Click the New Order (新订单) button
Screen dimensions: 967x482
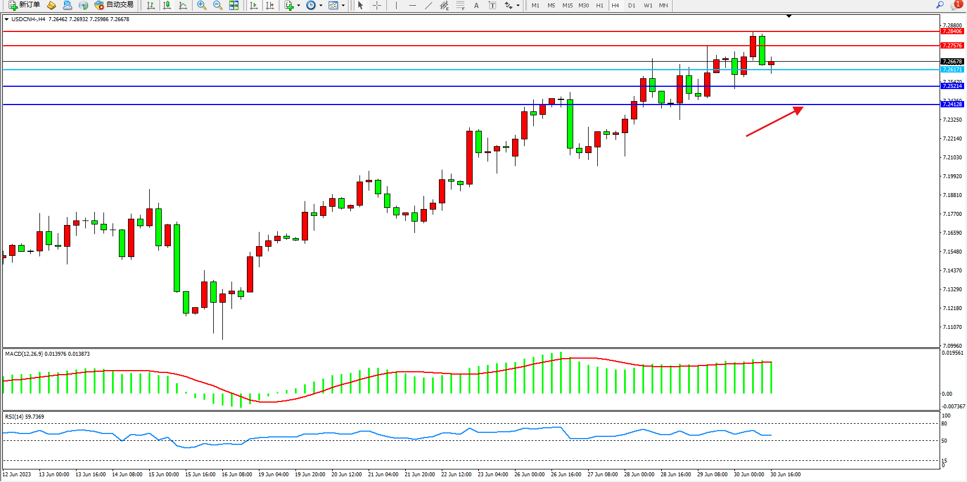(x=24, y=5)
